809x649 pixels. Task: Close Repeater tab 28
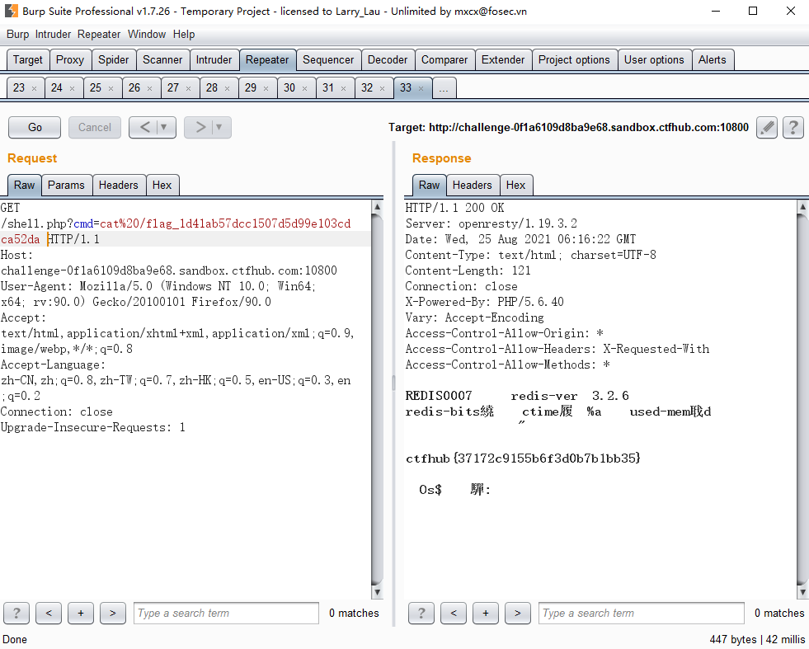click(x=227, y=89)
